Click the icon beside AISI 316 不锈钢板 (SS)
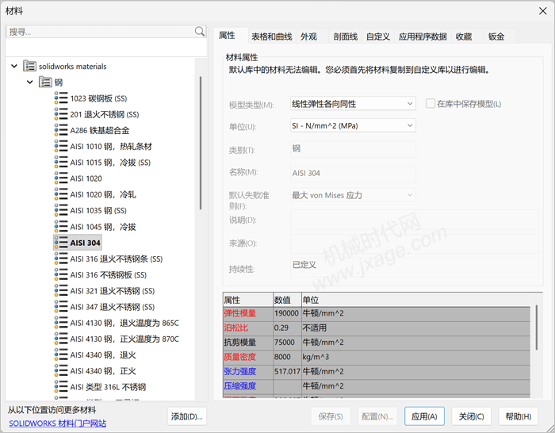Image resolution: width=555 pixels, height=433 pixels. click(x=61, y=274)
